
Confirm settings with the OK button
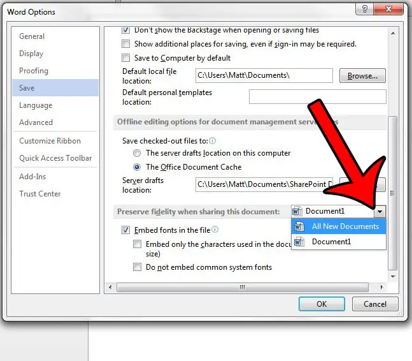pyautogui.click(x=322, y=304)
